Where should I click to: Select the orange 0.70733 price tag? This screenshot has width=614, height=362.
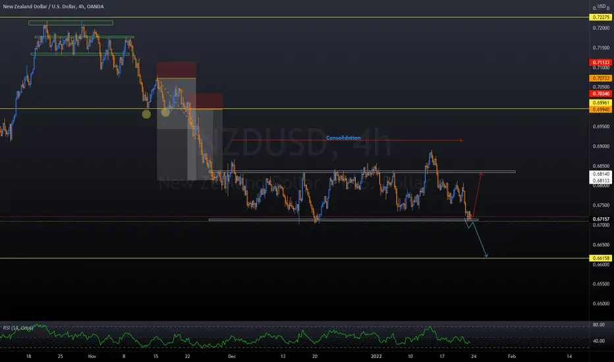tap(601, 78)
